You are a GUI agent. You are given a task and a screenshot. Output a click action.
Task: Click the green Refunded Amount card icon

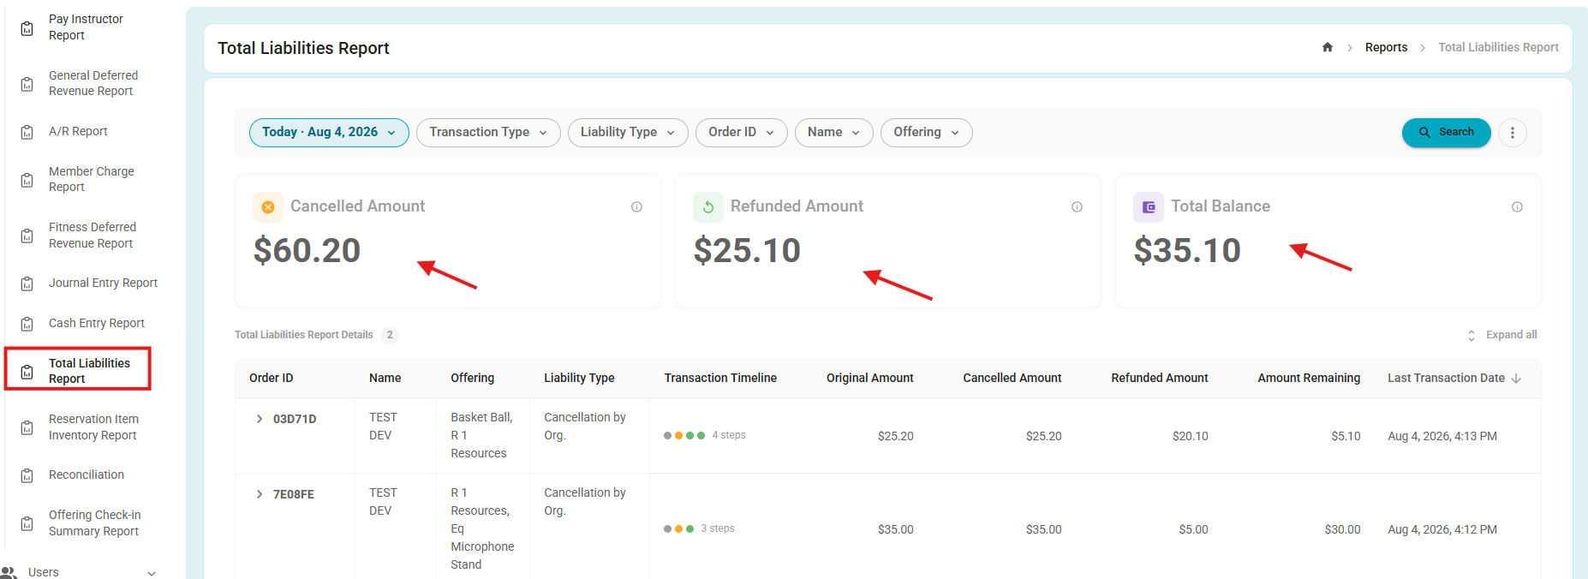[708, 207]
